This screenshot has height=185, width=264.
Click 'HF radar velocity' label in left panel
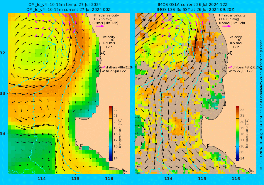tap(106, 15)
